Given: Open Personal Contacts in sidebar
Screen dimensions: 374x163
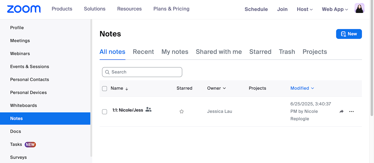Looking at the screenshot, I should tap(30, 79).
